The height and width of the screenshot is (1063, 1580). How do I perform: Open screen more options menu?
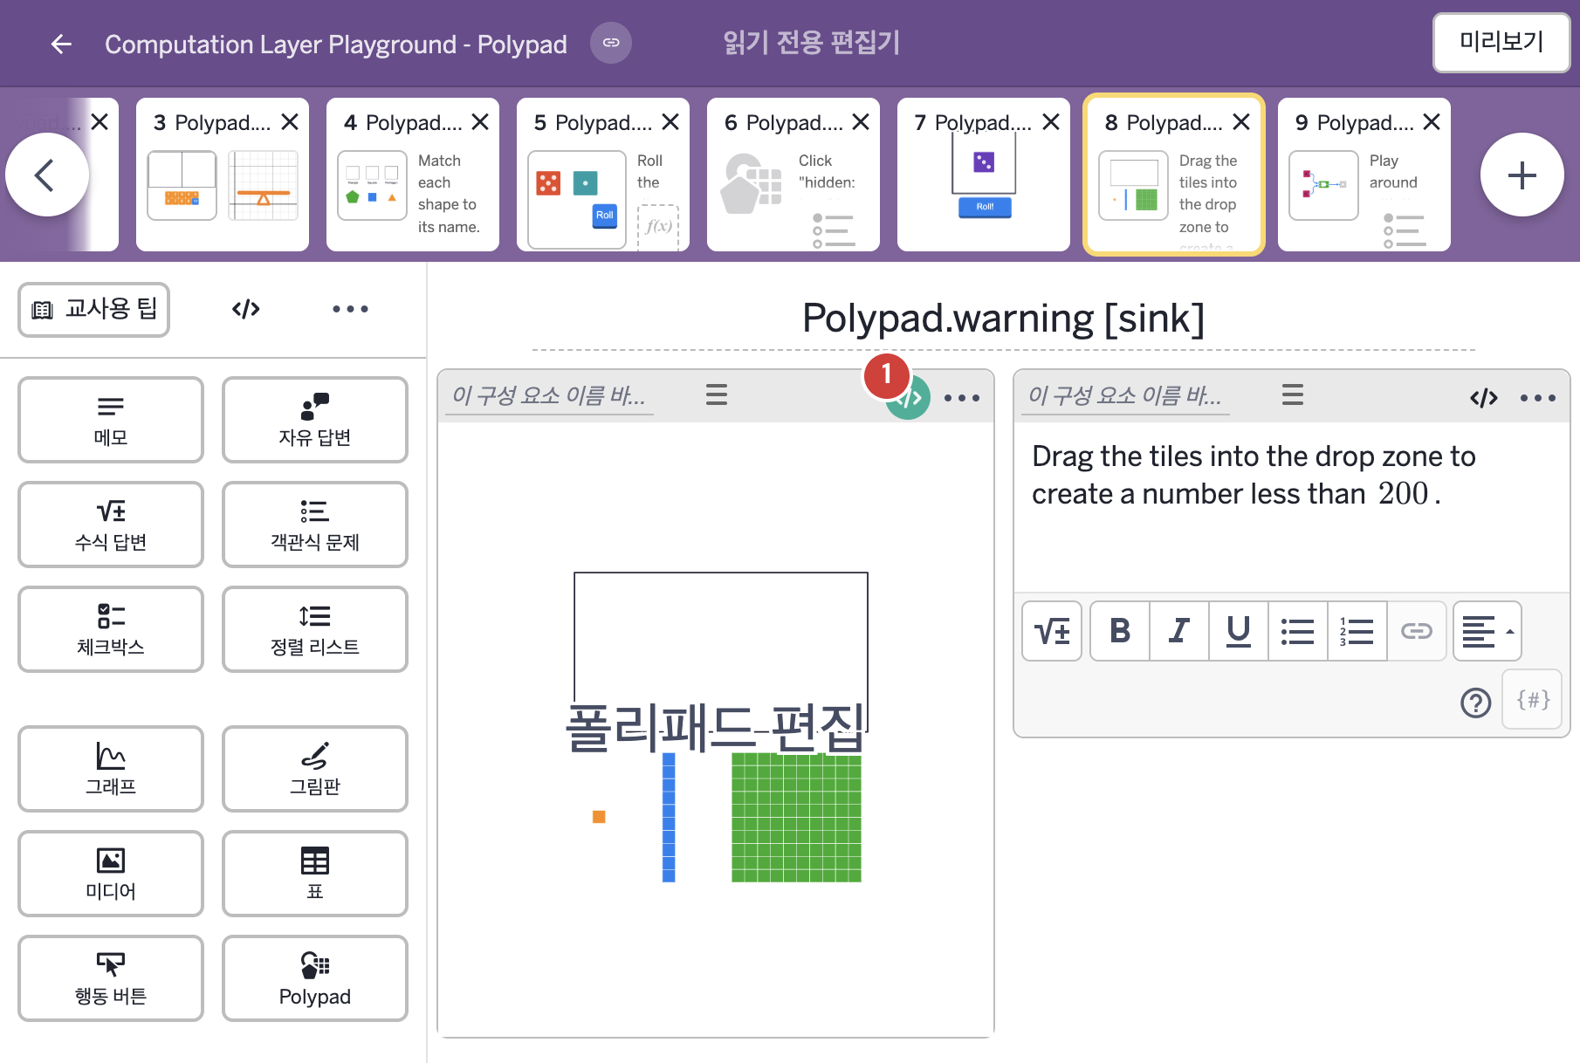(x=351, y=309)
